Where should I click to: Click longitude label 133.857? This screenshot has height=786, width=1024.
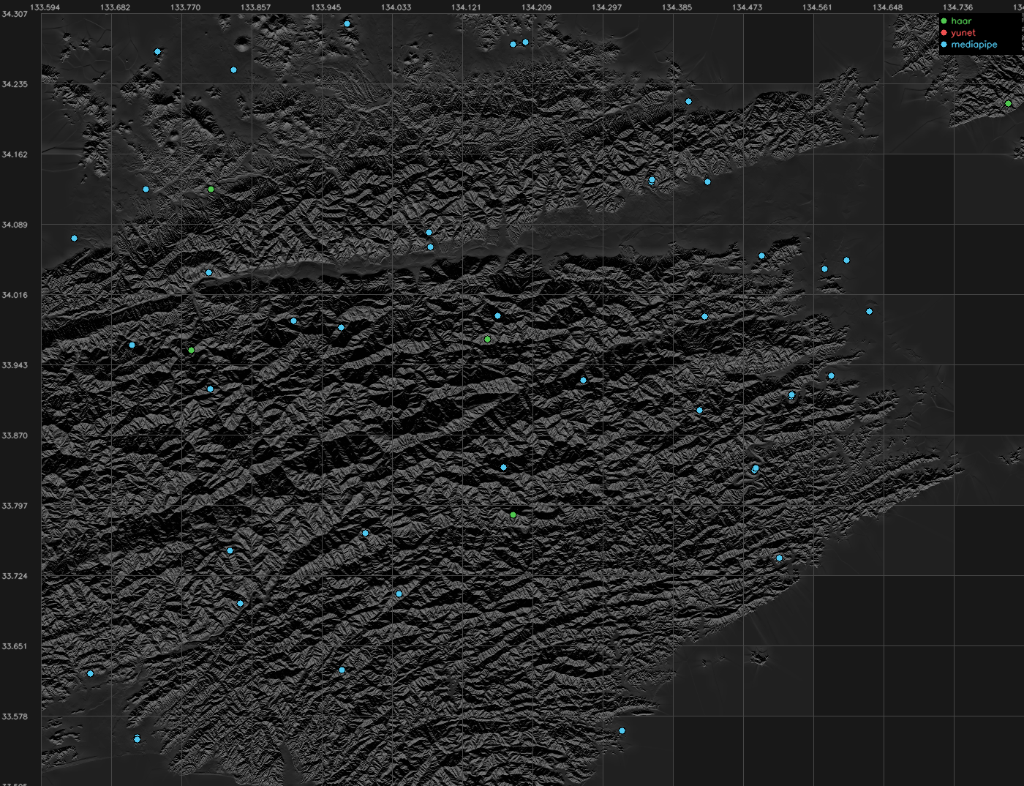(x=256, y=7)
